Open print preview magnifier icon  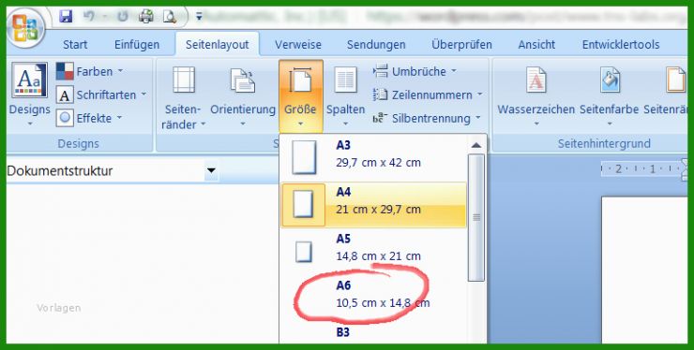pyautogui.click(x=170, y=17)
